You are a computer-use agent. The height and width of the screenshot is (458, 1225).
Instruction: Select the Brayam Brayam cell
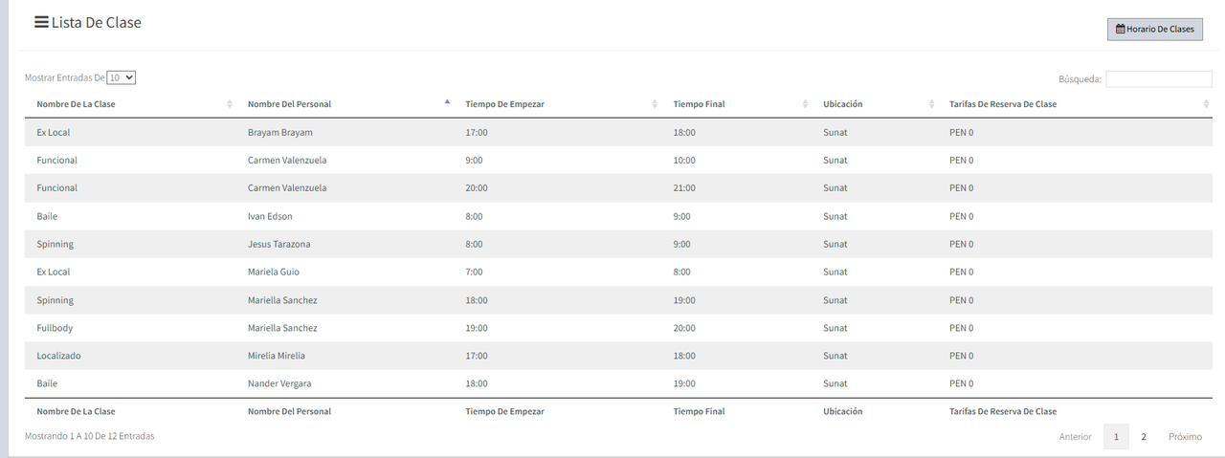[279, 132]
